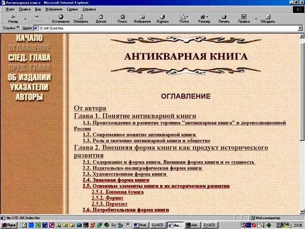Open the Журнал history toolbar icon
The width and height of the screenshot is (305, 229).
coord(163,17)
